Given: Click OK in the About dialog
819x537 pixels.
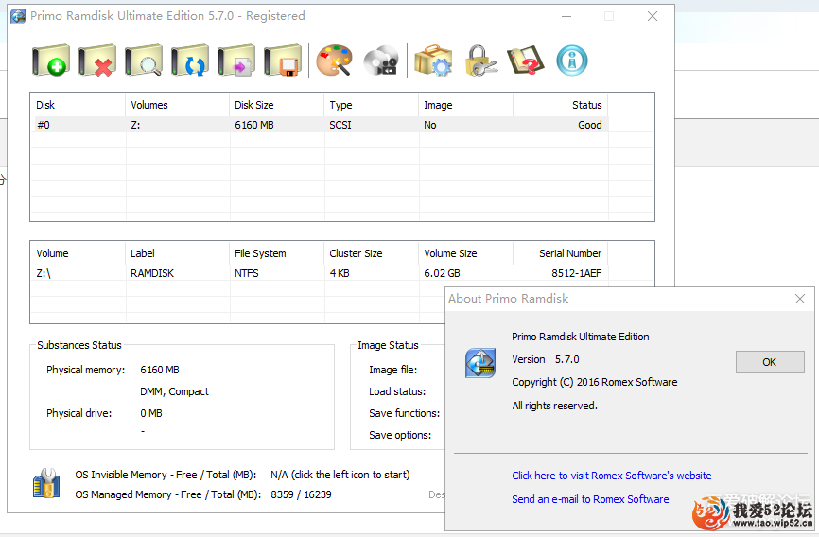Looking at the screenshot, I should 770,362.
